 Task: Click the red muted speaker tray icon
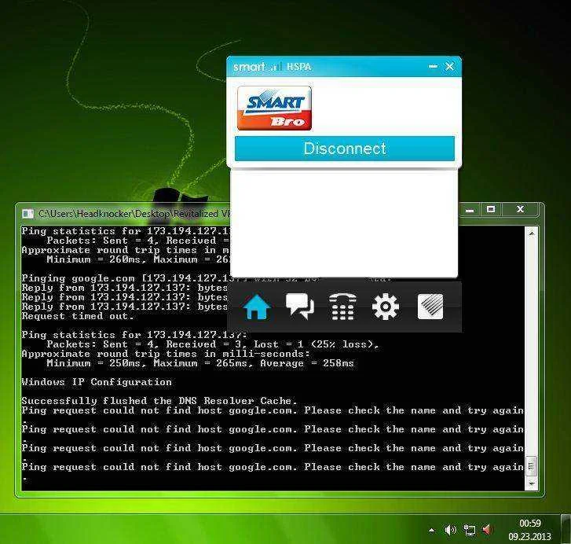click(x=488, y=530)
